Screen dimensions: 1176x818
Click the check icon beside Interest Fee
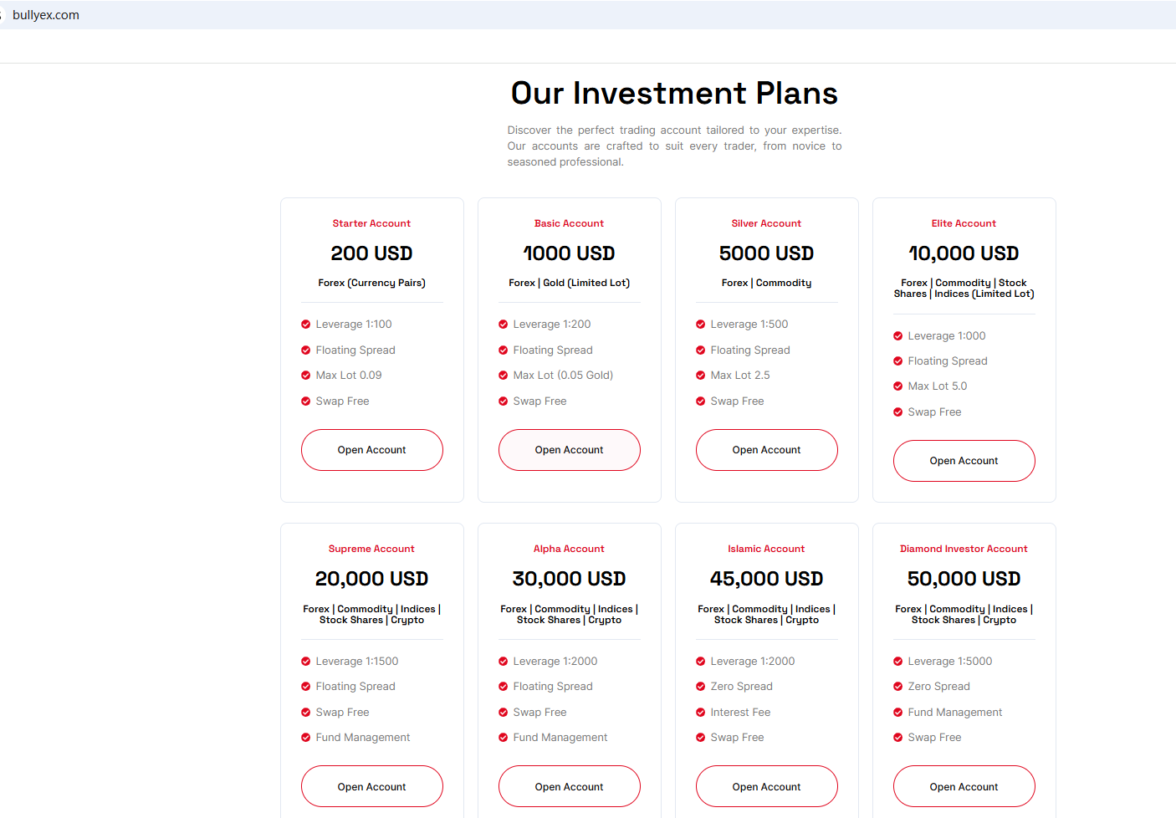[701, 713]
